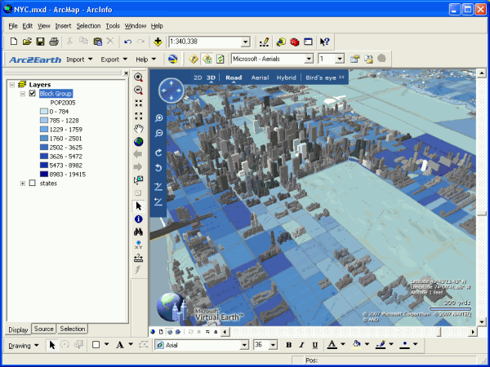
Task: Open a map file with folder icon
Action: click(27, 42)
